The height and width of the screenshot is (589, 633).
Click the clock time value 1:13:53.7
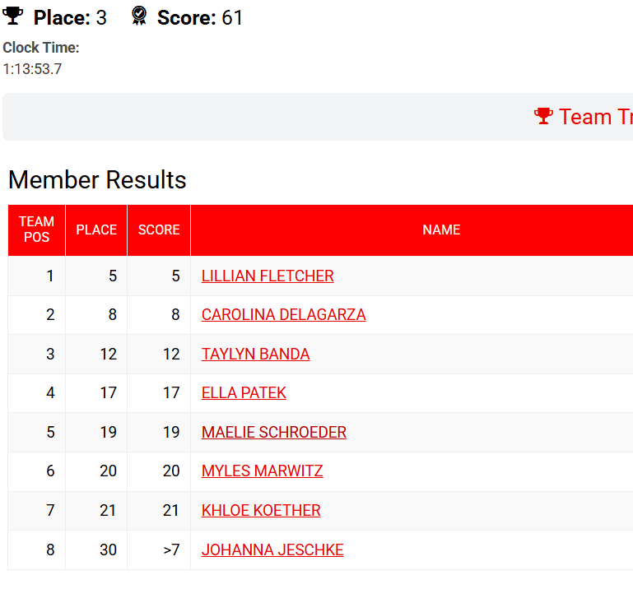32,69
